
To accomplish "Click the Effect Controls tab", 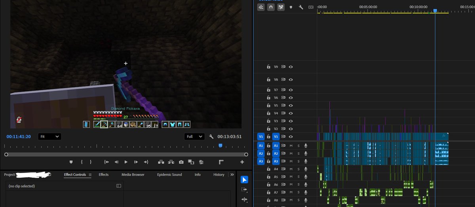I will coord(75,175).
